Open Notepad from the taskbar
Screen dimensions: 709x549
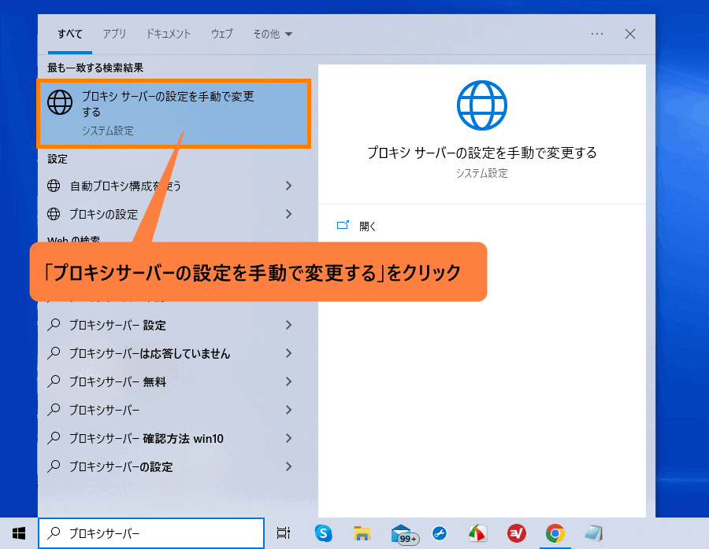tap(593, 533)
